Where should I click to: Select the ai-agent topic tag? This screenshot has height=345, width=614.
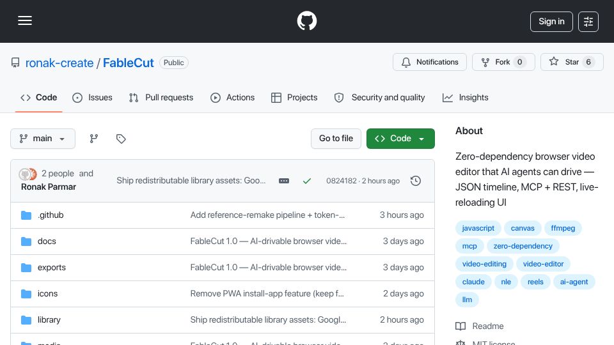574,282
